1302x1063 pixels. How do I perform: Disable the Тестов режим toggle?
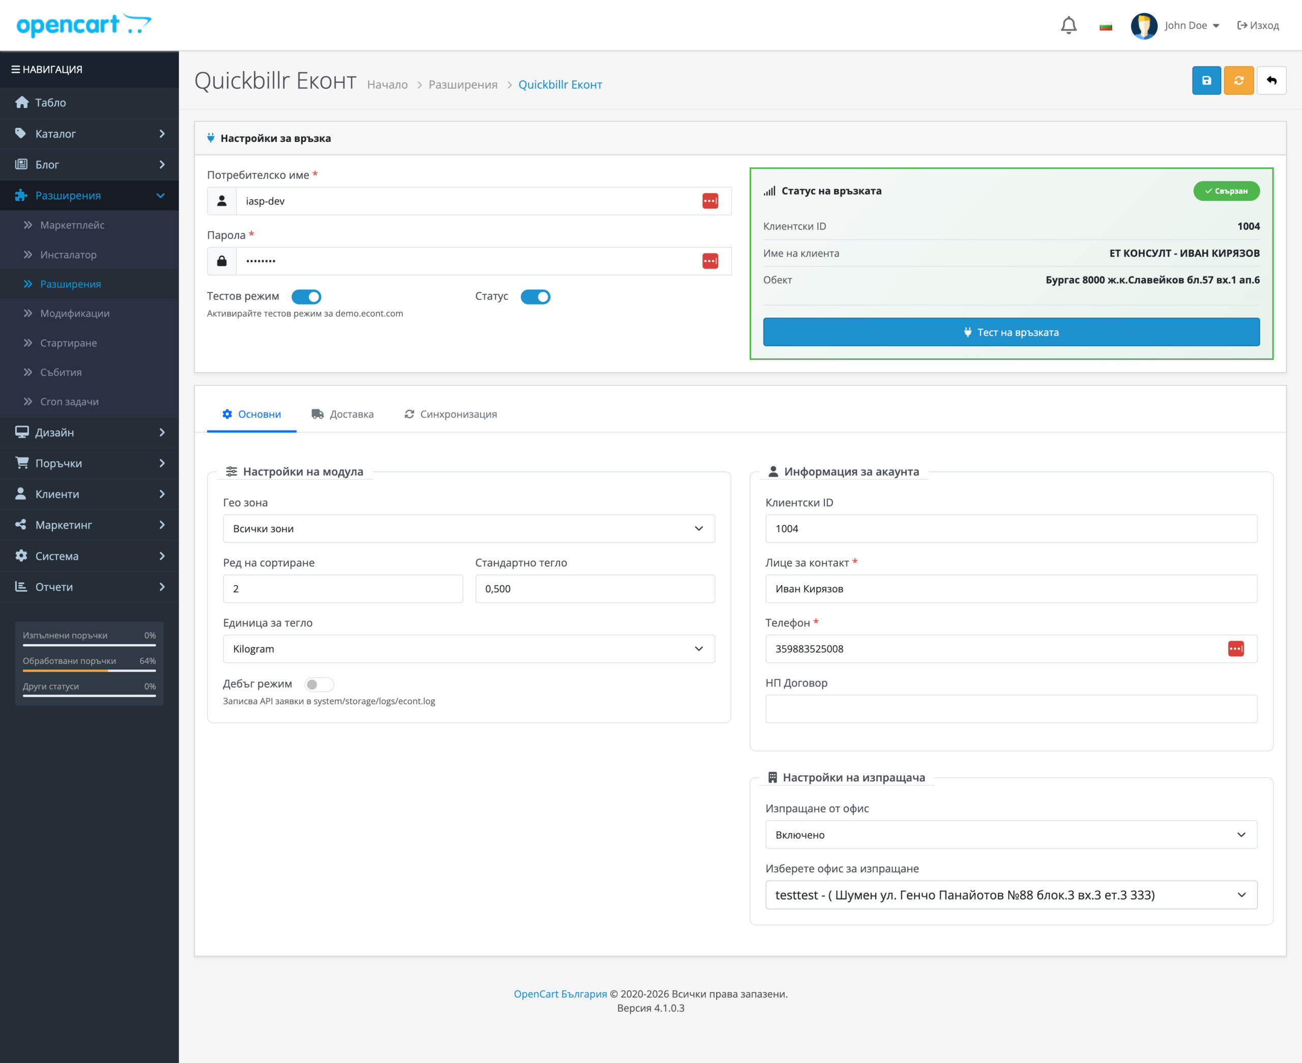pyautogui.click(x=306, y=297)
